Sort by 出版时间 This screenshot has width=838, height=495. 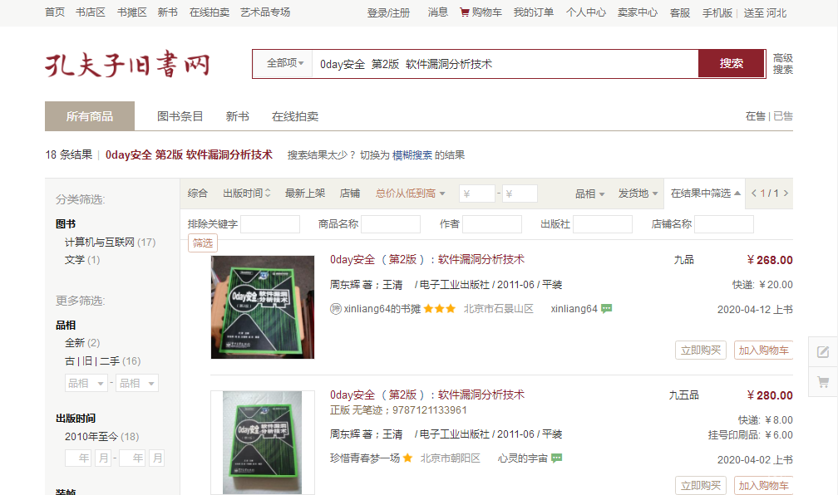click(x=246, y=194)
